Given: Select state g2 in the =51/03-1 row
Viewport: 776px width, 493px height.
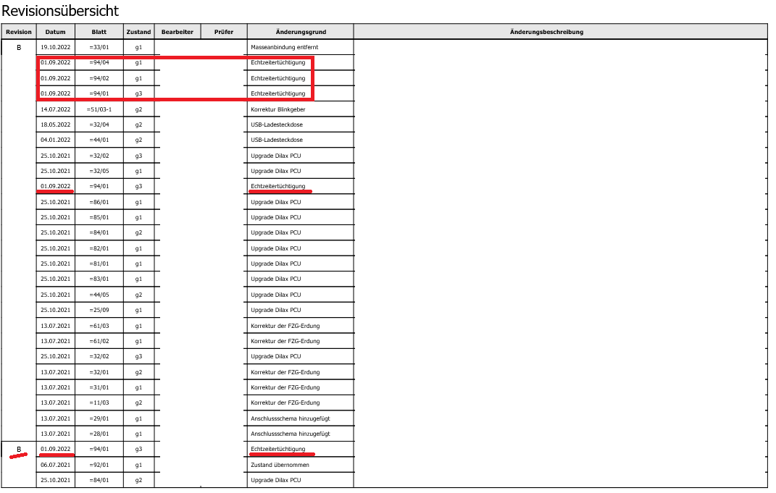Looking at the screenshot, I should (x=138, y=109).
